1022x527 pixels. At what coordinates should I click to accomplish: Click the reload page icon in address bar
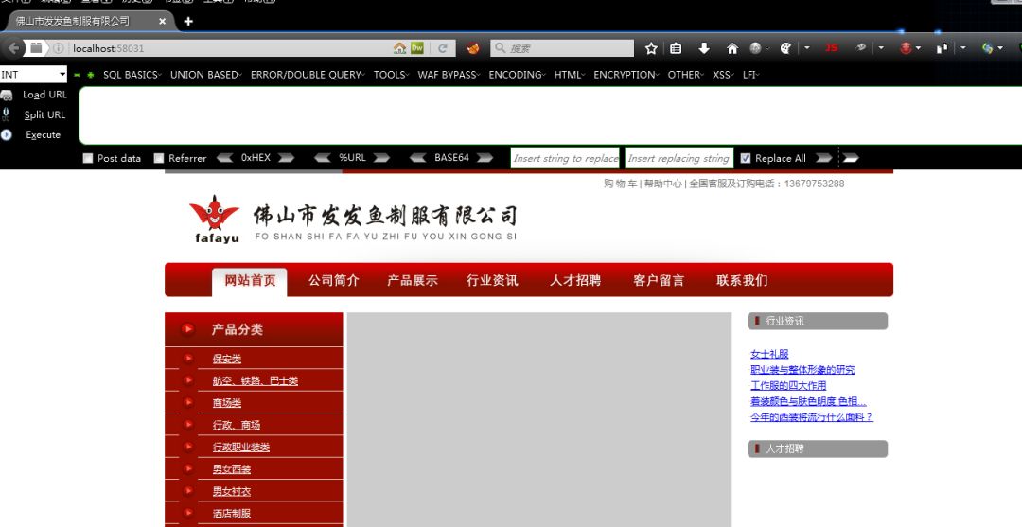443,48
